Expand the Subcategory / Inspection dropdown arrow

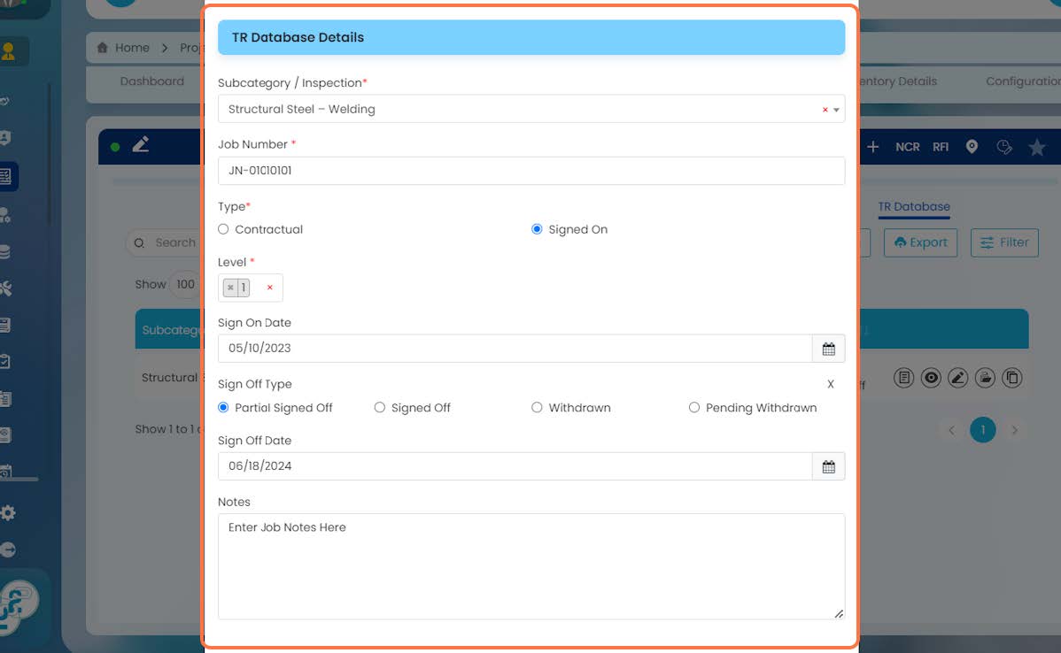[x=836, y=110]
